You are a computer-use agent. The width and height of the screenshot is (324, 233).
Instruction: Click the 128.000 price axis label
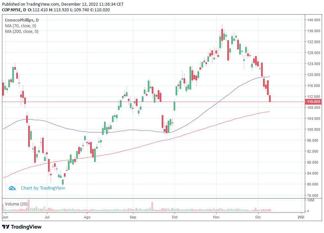coord(314,53)
